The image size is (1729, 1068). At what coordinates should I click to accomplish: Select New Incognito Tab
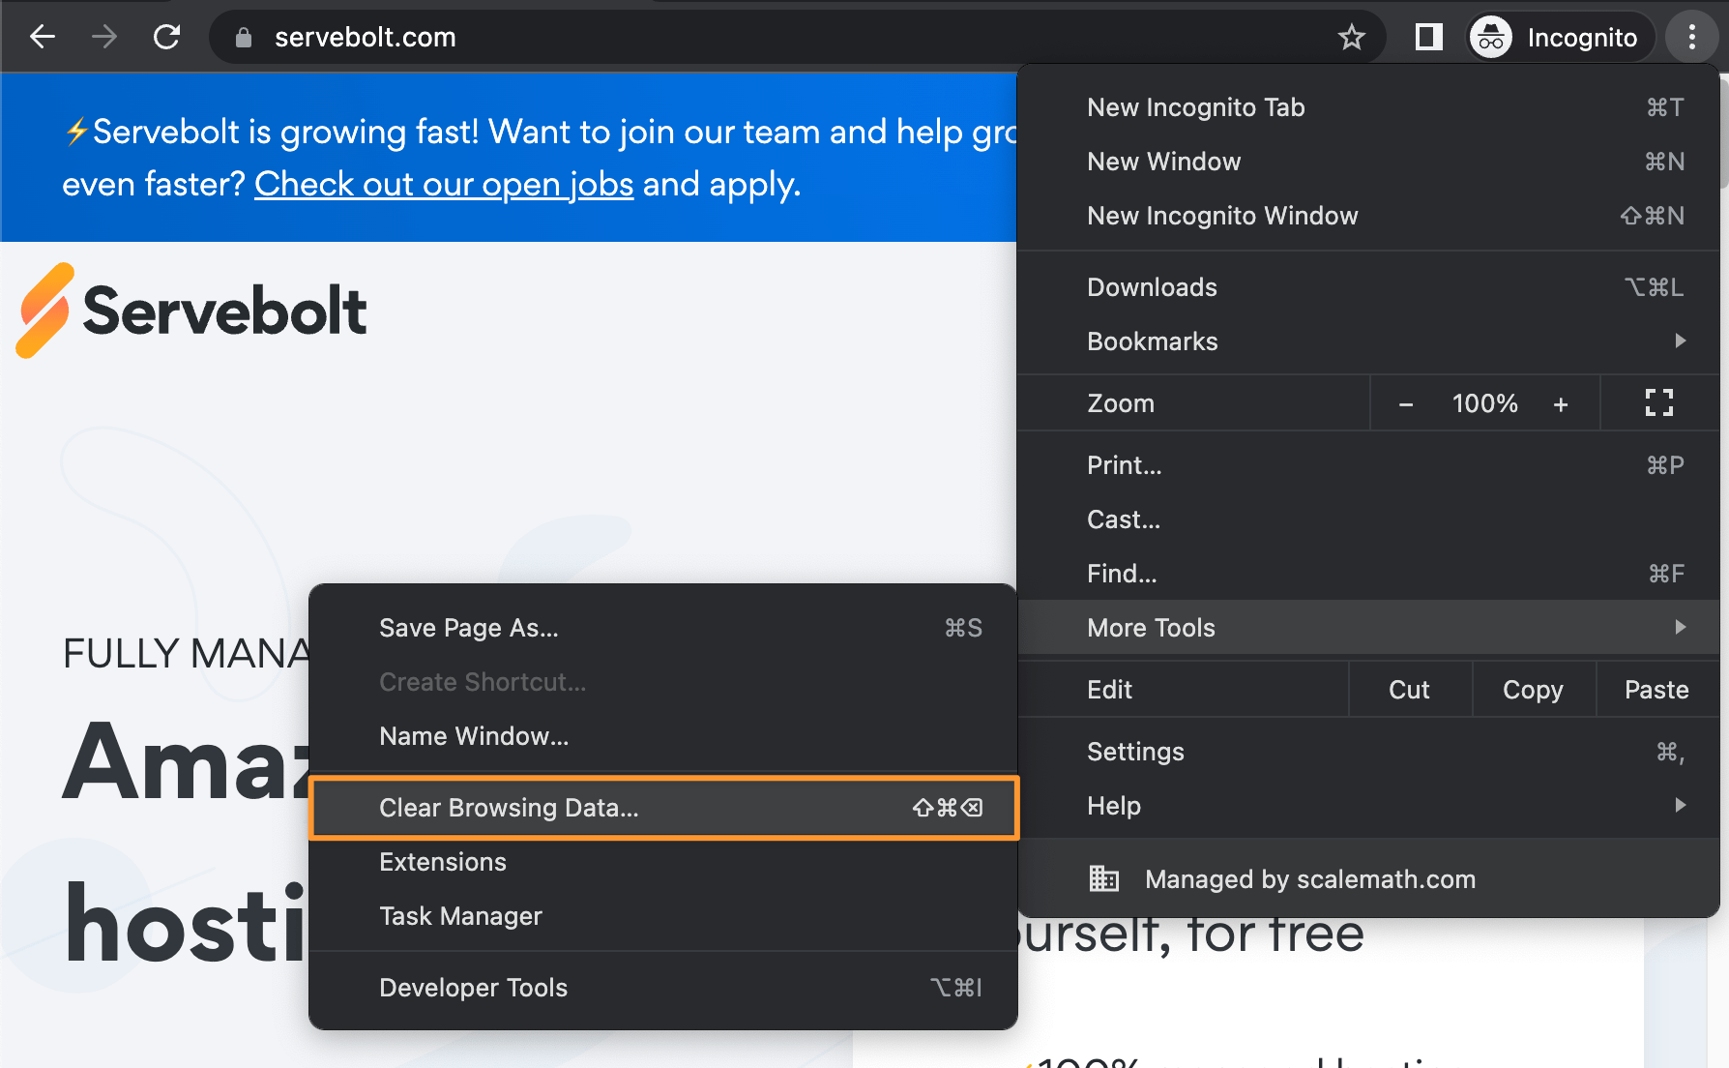1368,107
